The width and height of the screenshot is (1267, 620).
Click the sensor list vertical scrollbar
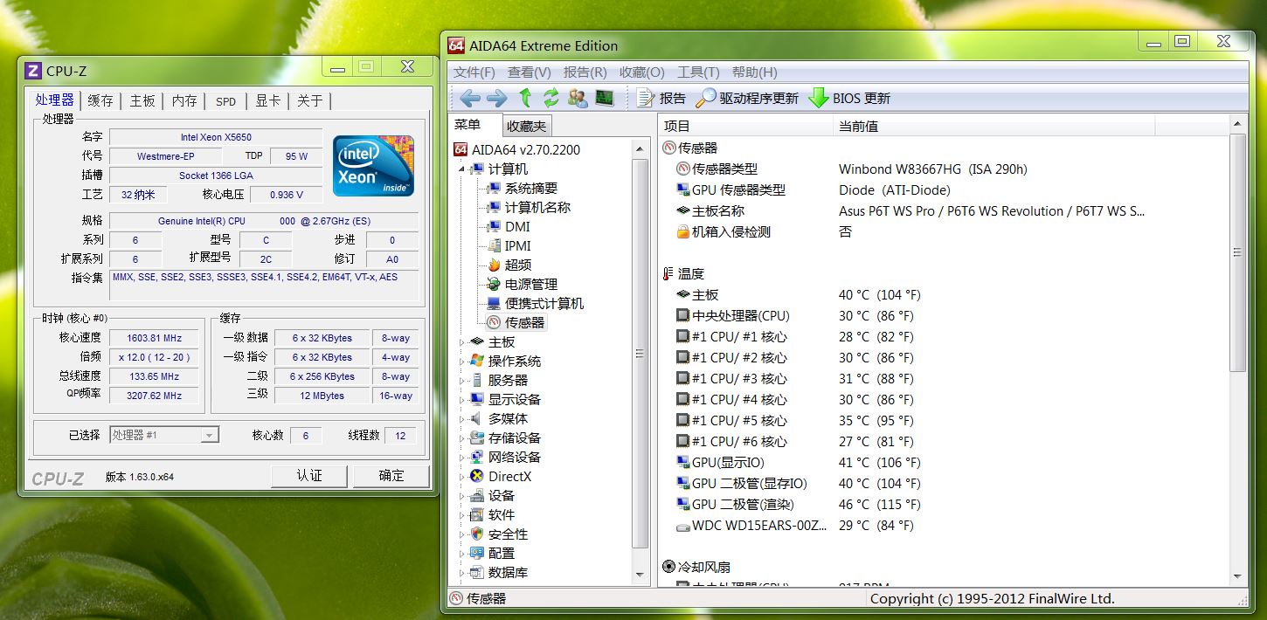1237,253
